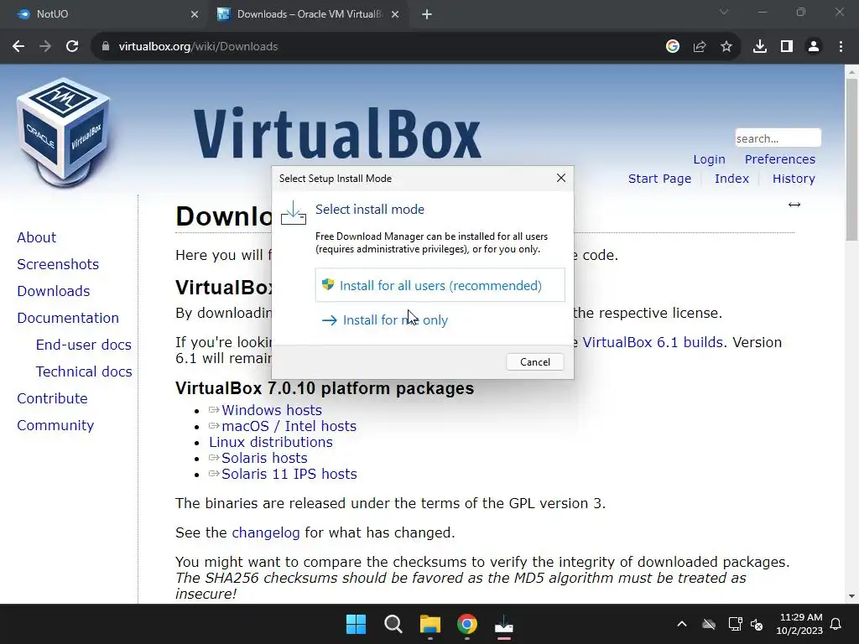Viewport: 859px width, 644px height.
Task: Open Windows taskbar search
Action: click(x=393, y=624)
